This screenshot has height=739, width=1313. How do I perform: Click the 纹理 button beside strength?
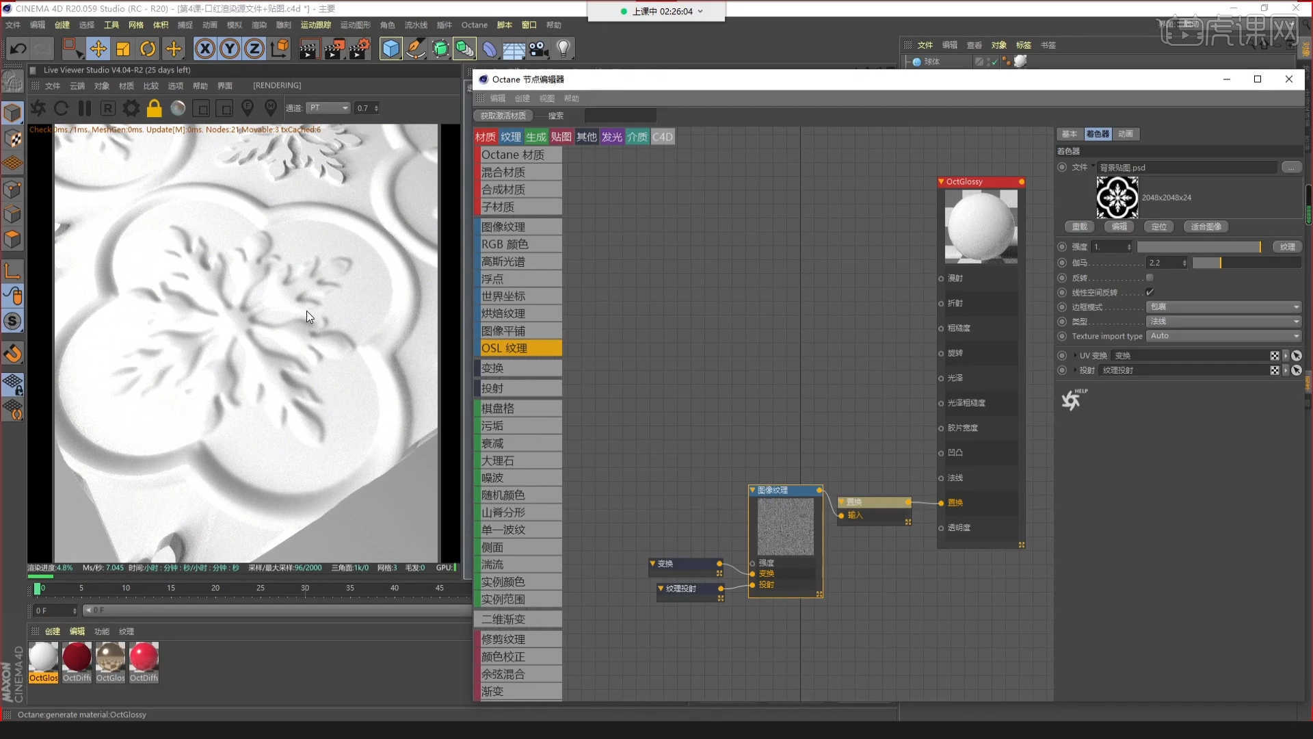1288,247
